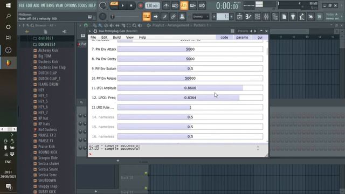Click the gear icon of Lua Protoplug Gen

[95, 31]
